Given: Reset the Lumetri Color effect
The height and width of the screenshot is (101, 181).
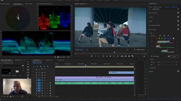Looking at the screenshot, I should (x=178, y=9).
